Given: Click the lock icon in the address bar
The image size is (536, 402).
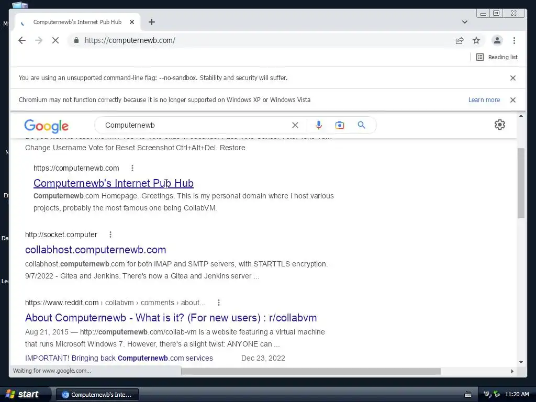Looking at the screenshot, I should (x=76, y=40).
